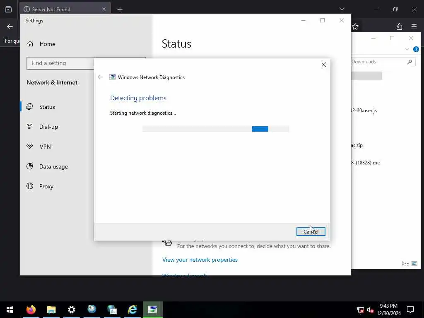Click the network status tray icon
Viewport: 424px width, 318px height.
click(360, 310)
